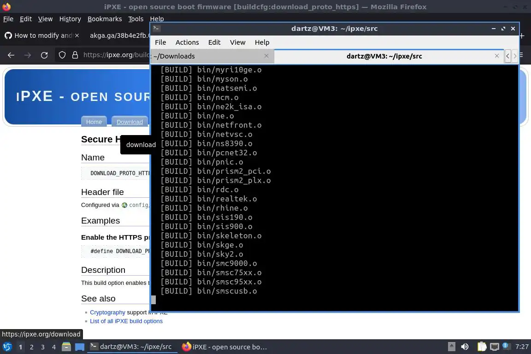This screenshot has height=354, width=531.
Task: Click the removable media eject tray icon
Action: click(451, 347)
